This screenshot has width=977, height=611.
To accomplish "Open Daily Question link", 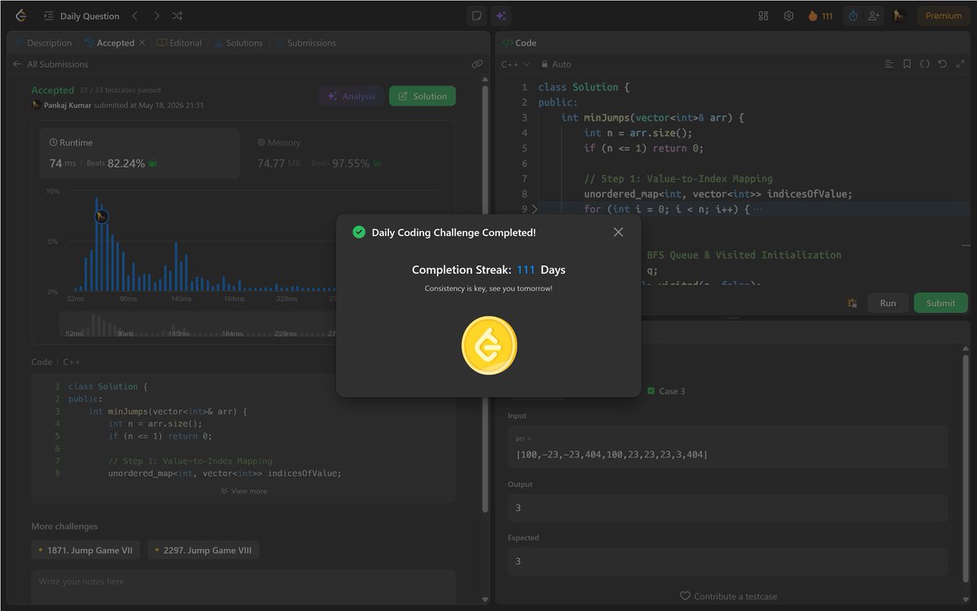I will [90, 15].
